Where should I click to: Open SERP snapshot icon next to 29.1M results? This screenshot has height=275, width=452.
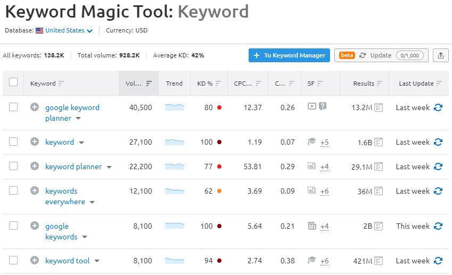click(379, 166)
